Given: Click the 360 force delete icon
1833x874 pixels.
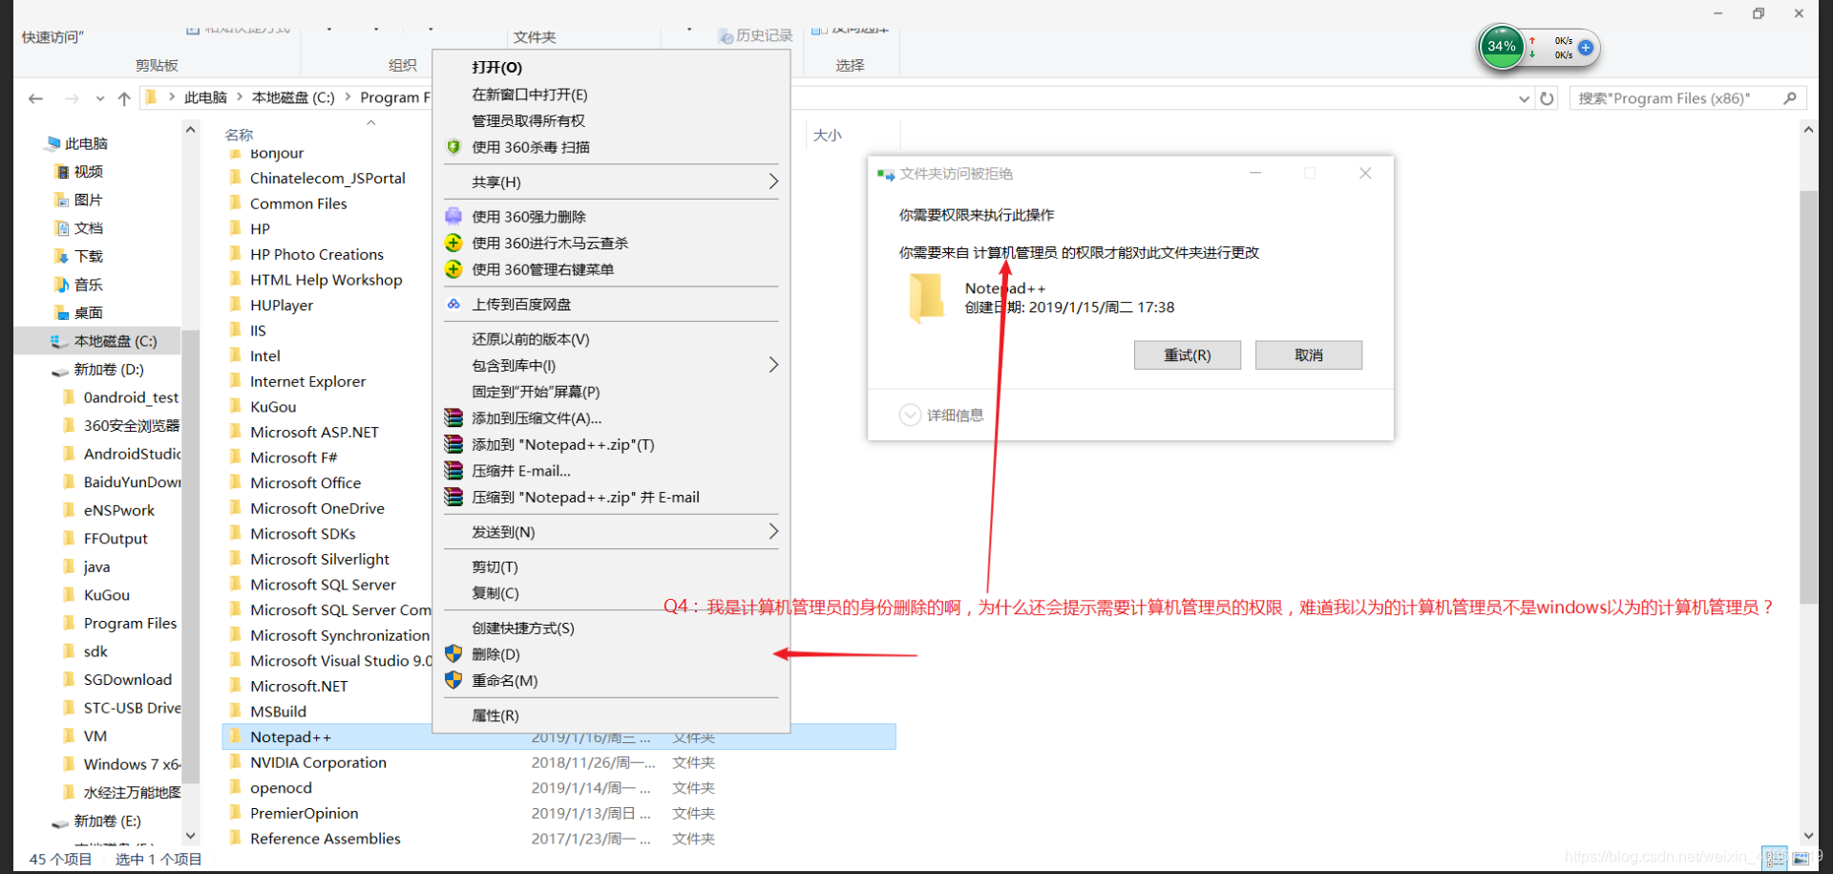Looking at the screenshot, I should (x=453, y=217).
